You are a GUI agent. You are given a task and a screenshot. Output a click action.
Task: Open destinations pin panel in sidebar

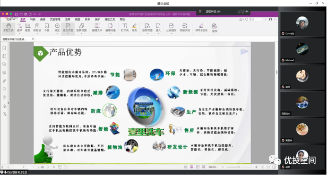(4, 97)
